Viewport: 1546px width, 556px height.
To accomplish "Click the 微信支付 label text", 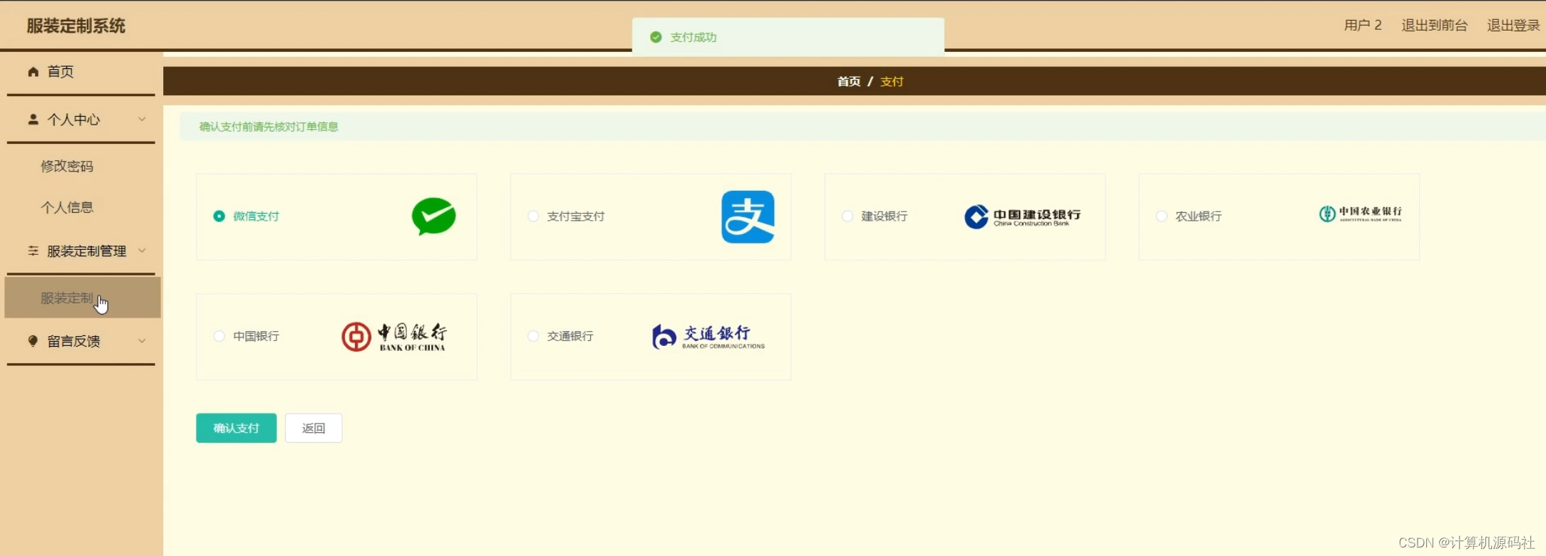I will [x=256, y=216].
